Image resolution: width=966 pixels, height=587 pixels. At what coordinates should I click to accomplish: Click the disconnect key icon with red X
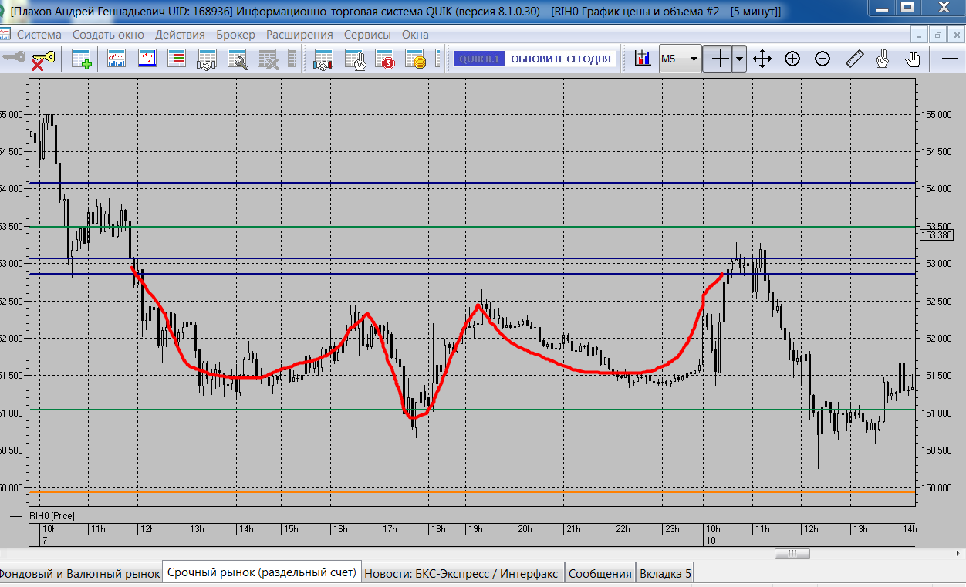click(x=41, y=59)
